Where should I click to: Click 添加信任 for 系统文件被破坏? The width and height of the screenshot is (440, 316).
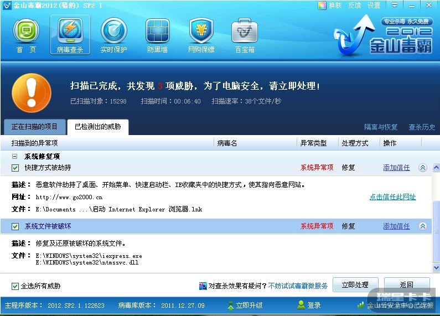[x=396, y=226]
